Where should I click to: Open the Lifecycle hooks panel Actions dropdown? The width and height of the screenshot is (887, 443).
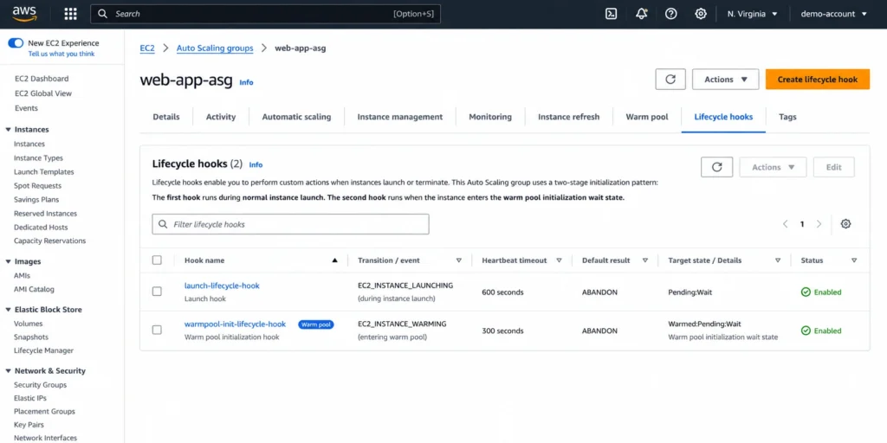(773, 167)
